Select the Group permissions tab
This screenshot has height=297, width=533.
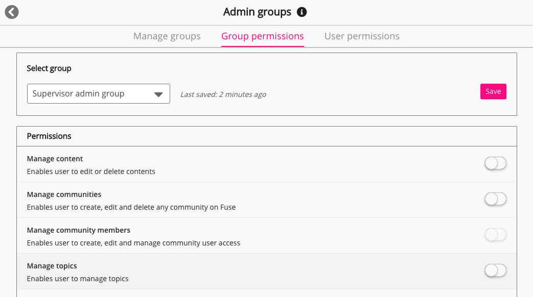coord(262,36)
